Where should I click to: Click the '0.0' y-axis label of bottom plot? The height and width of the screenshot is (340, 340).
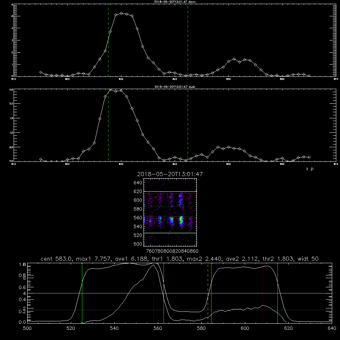[x=22, y=322]
